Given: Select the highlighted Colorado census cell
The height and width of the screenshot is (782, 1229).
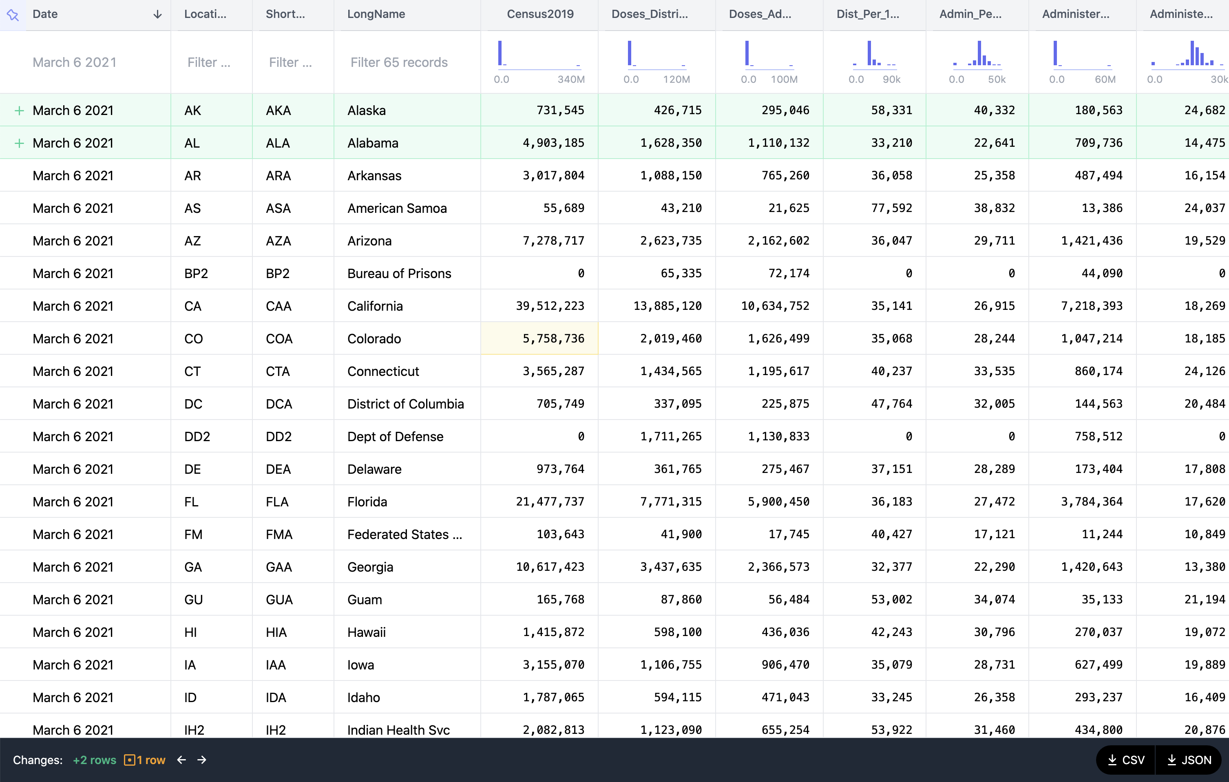Looking at the screenshot, I should pyautogui.click(x=539, y=338).
